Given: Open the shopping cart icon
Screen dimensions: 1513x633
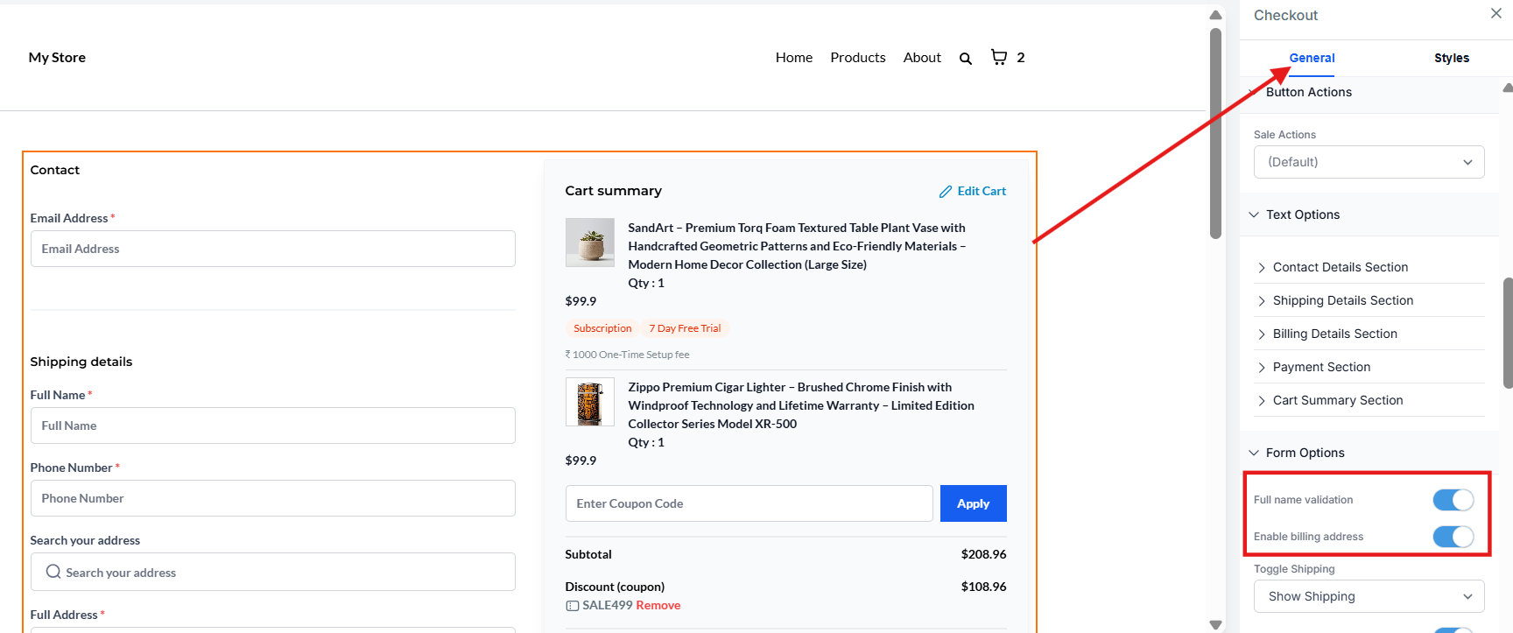Looking at the screenshot, I should pyautogui.click(x=998, y=57).
